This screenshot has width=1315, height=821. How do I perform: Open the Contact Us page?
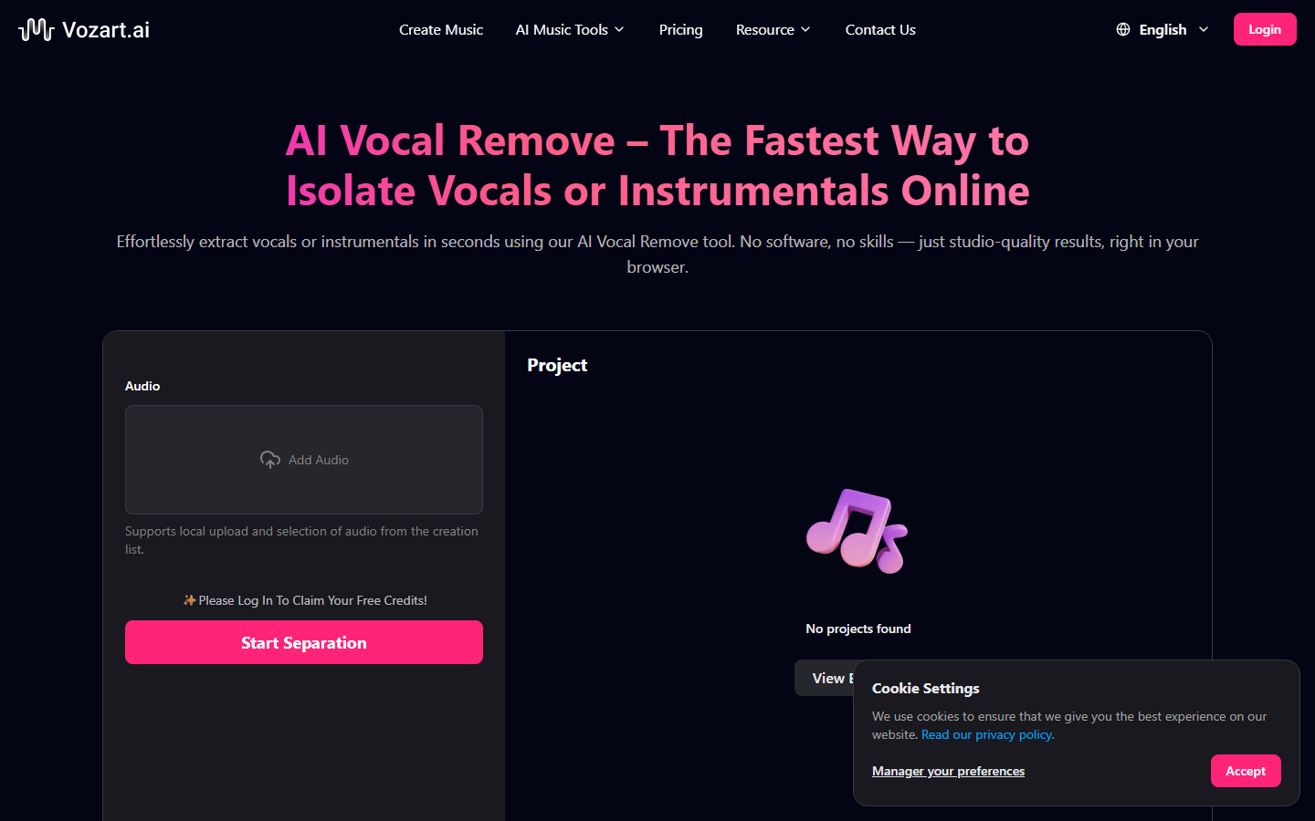[879, 29]
